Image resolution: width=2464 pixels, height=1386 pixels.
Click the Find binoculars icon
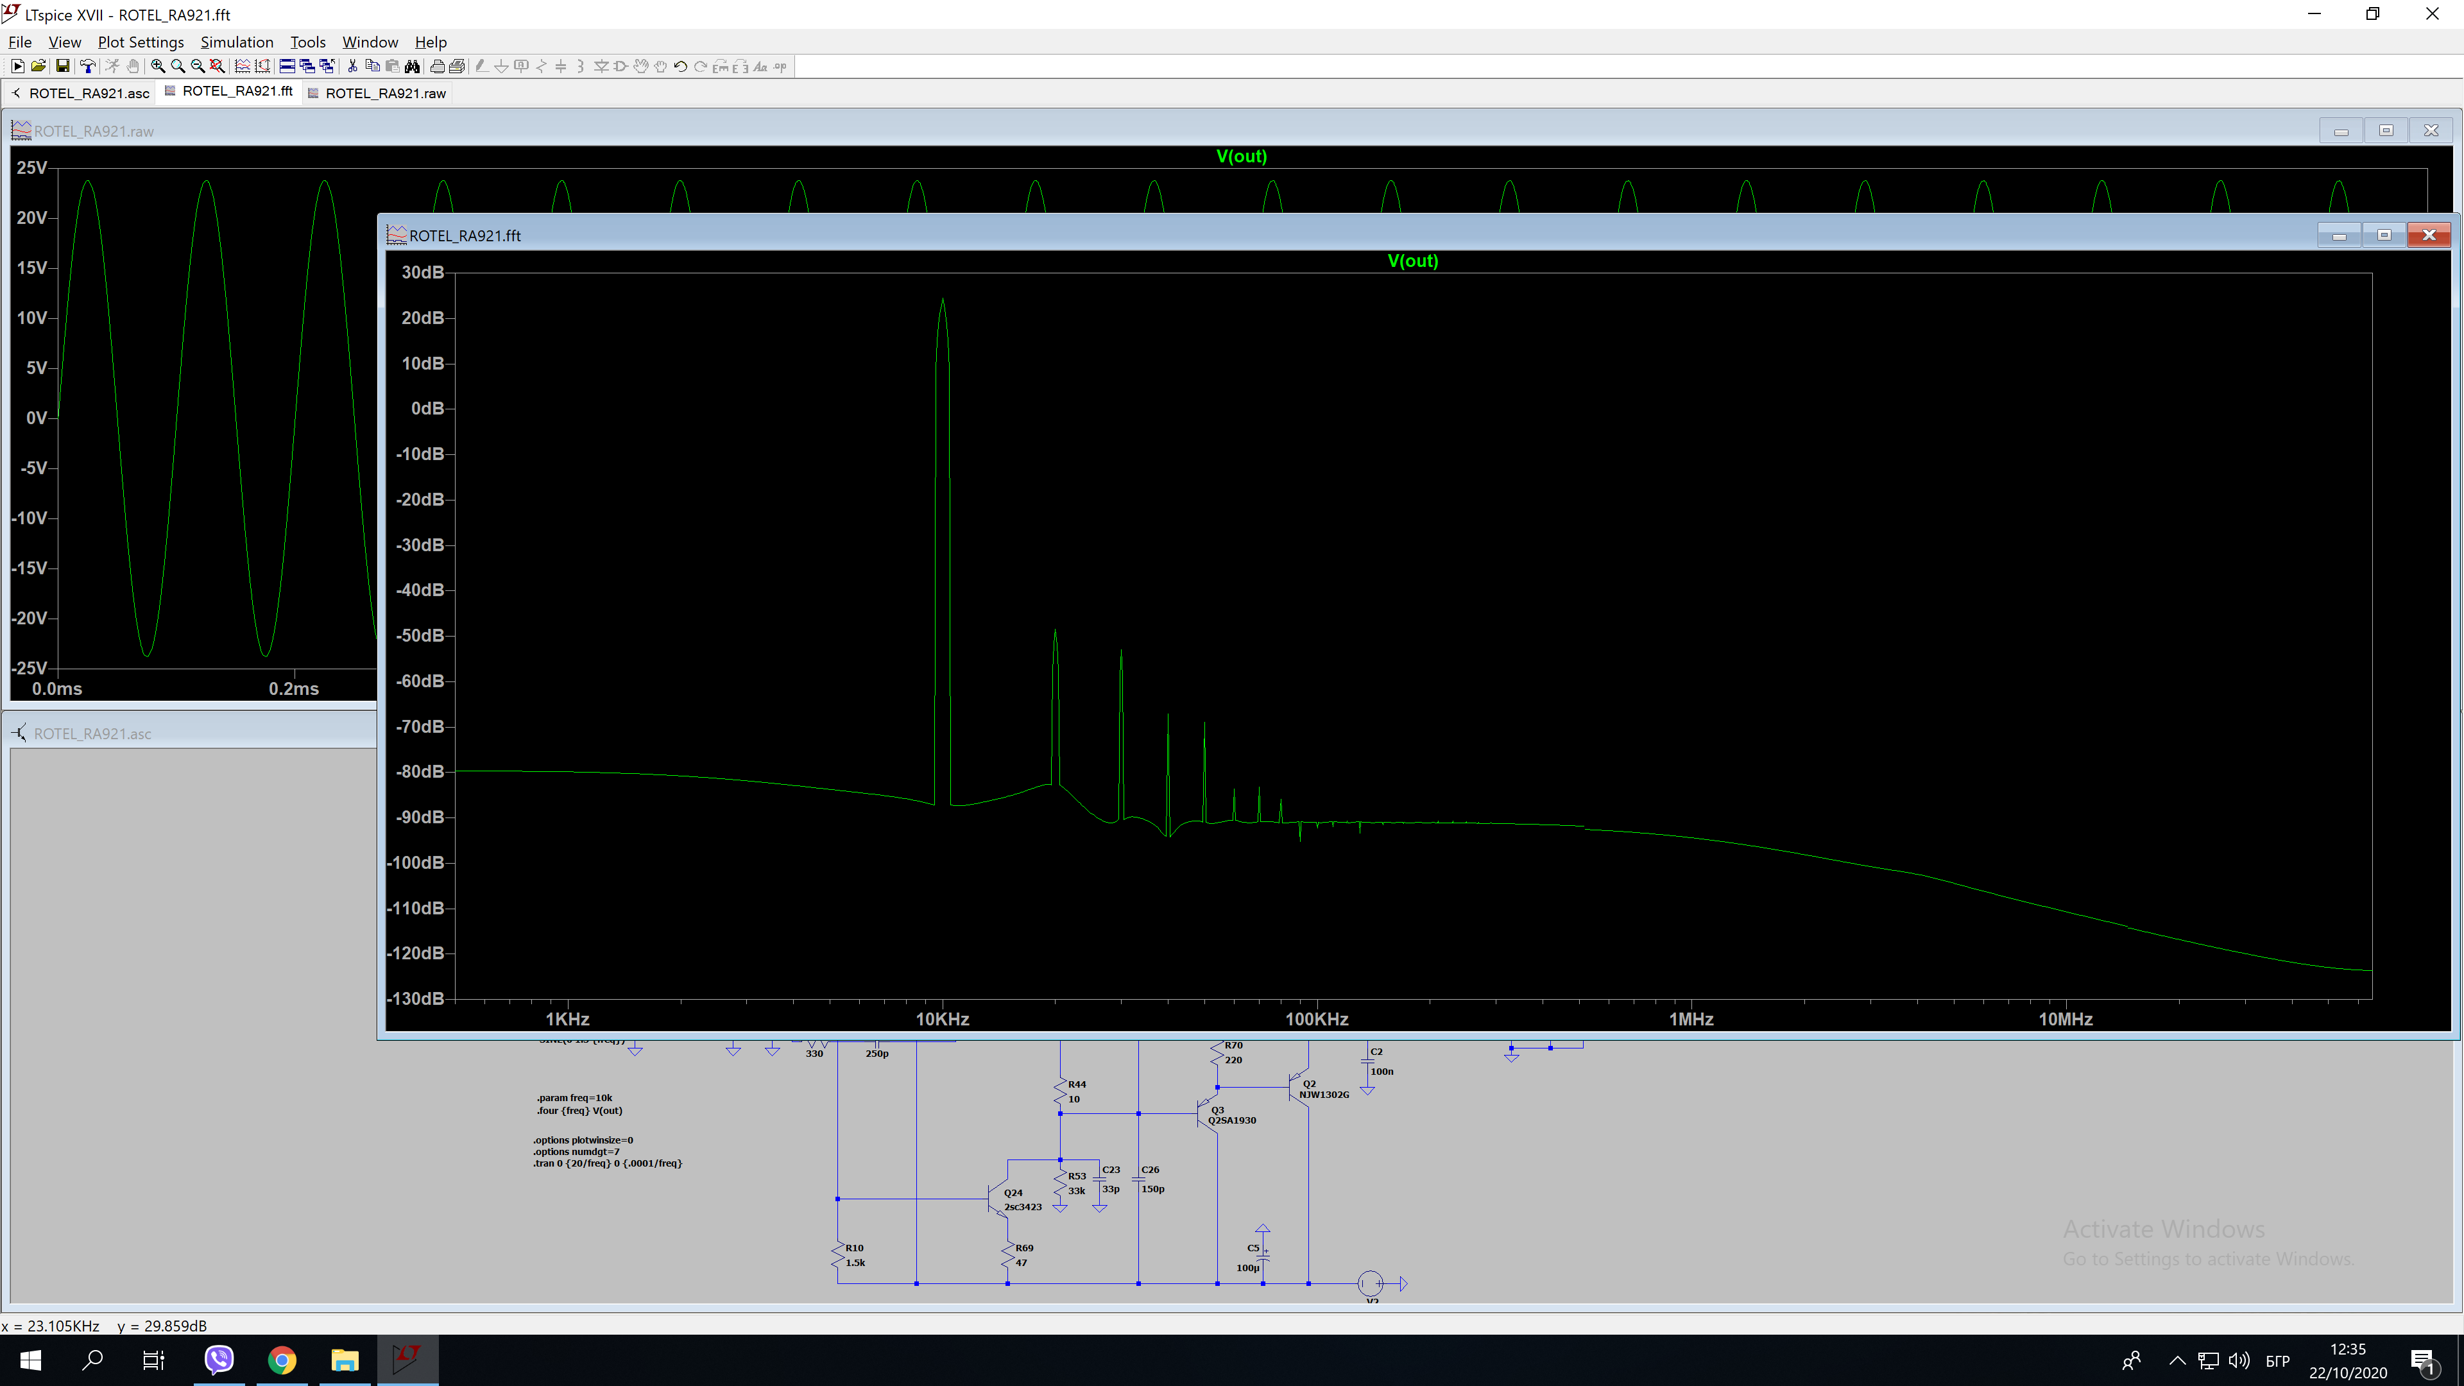[412, 66]
